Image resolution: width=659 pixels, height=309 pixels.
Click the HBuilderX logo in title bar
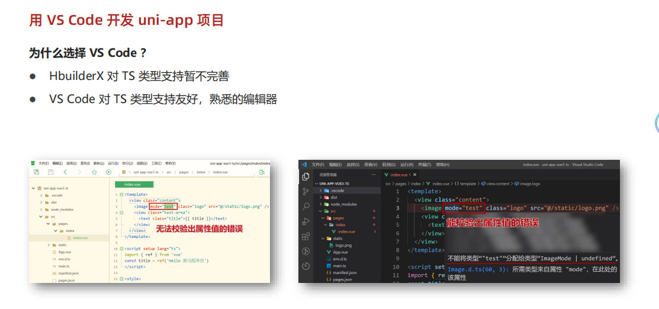33,163
